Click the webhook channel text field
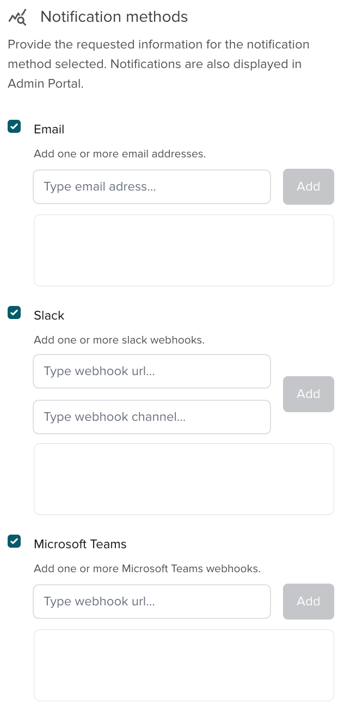 pyautogui.click(x=152, y=416)
